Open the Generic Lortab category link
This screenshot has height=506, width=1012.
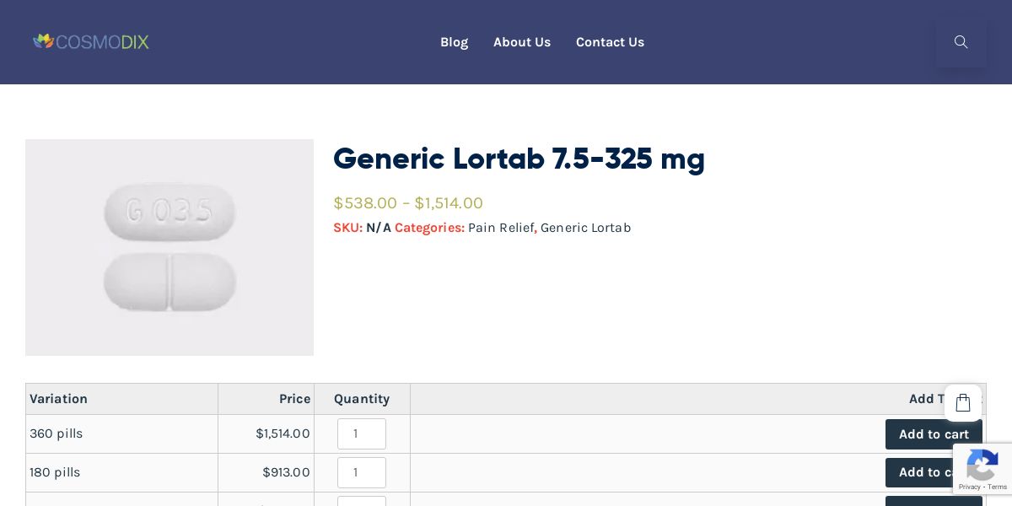(585, 228)
